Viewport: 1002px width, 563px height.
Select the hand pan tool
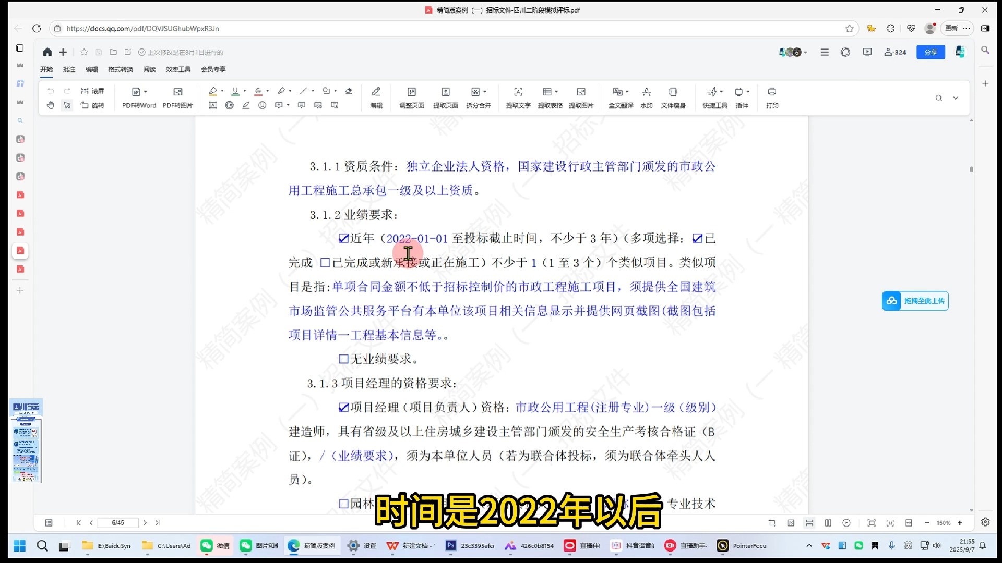pos(51,105)
